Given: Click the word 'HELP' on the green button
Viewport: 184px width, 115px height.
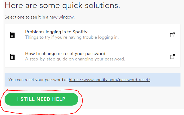Looking at the screenshot, I should click(59, 99).
